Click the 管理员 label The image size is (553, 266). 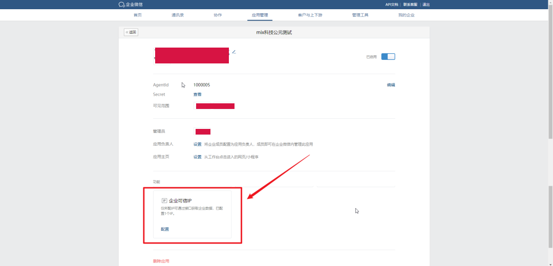(x=159, y=131)
